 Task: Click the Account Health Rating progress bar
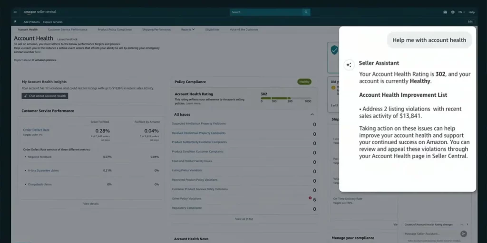285,98
